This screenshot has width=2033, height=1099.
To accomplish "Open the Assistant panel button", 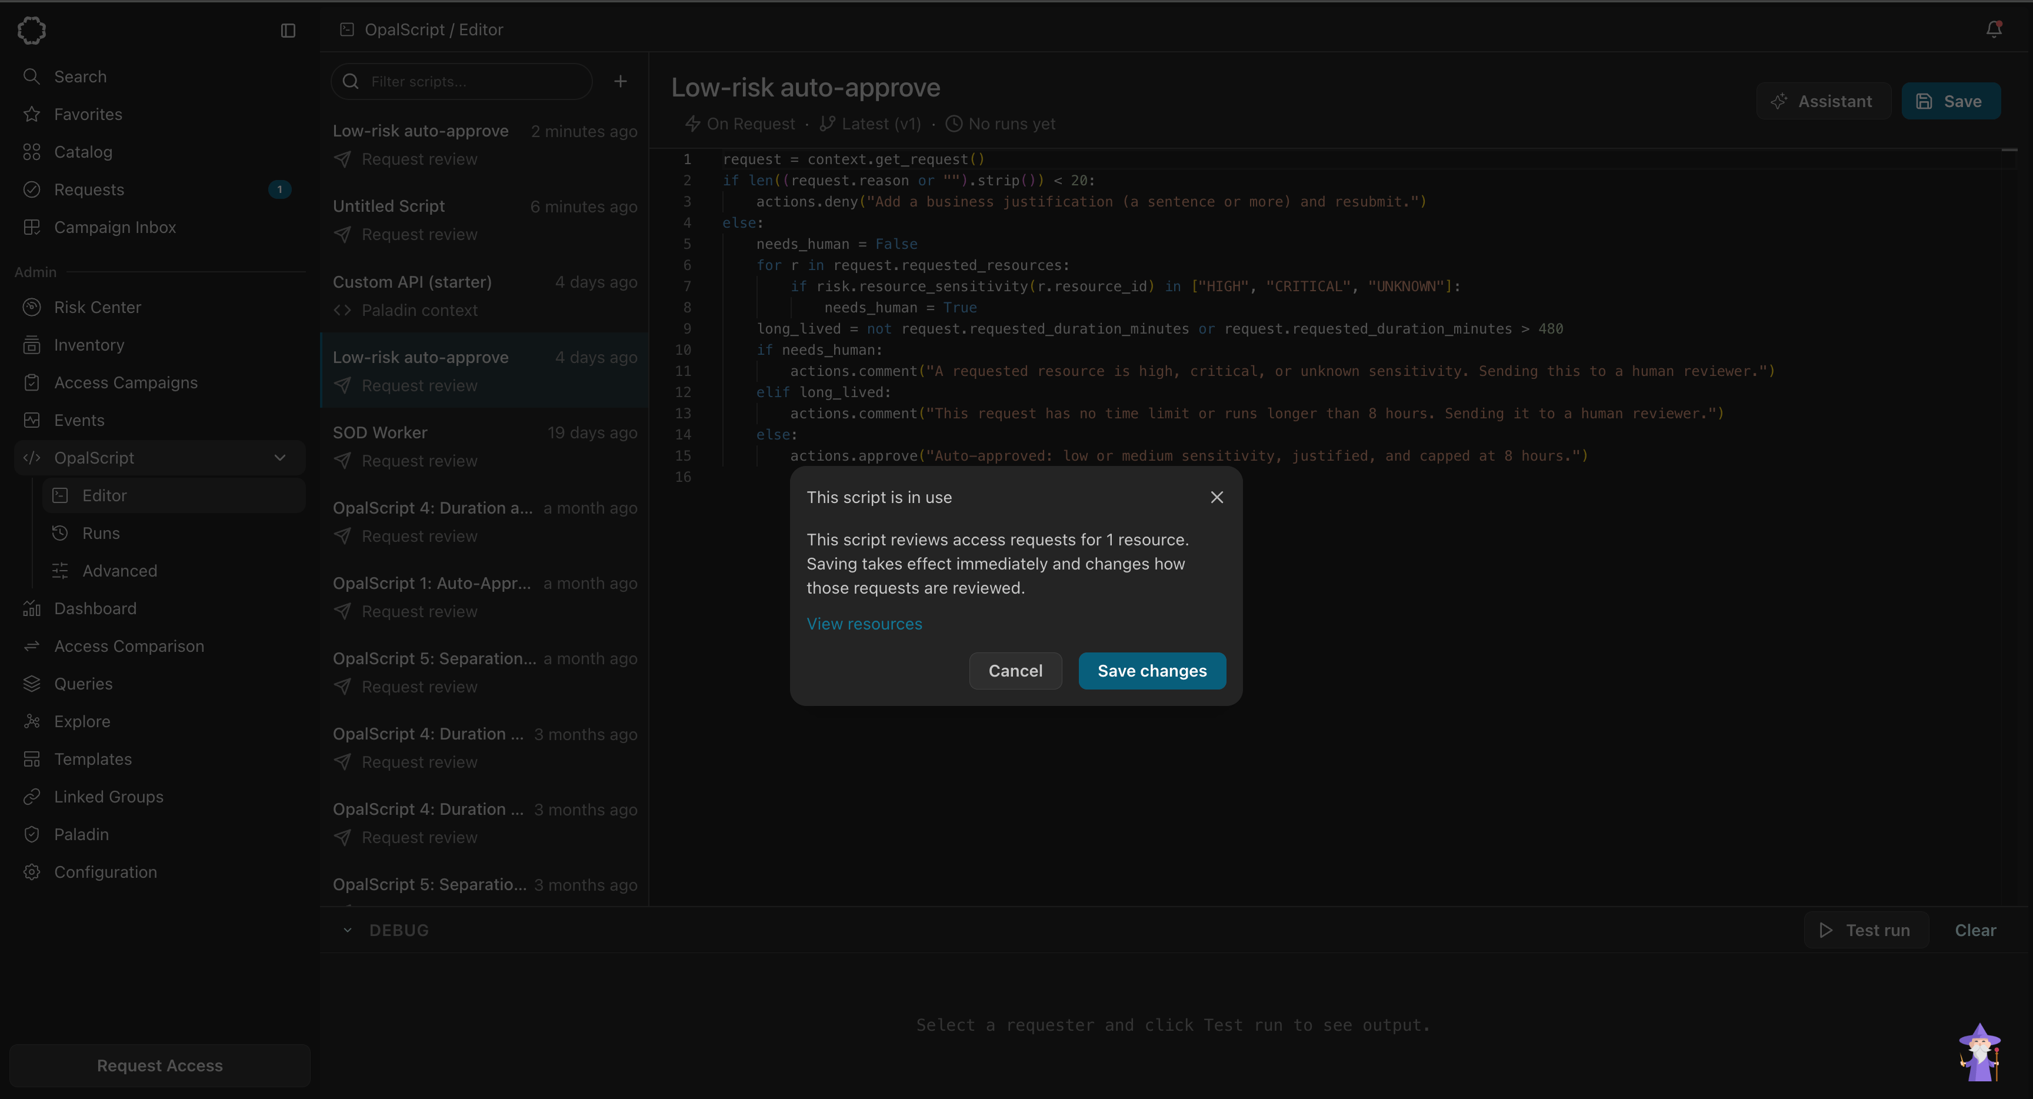I will [x=1823, y=101].
